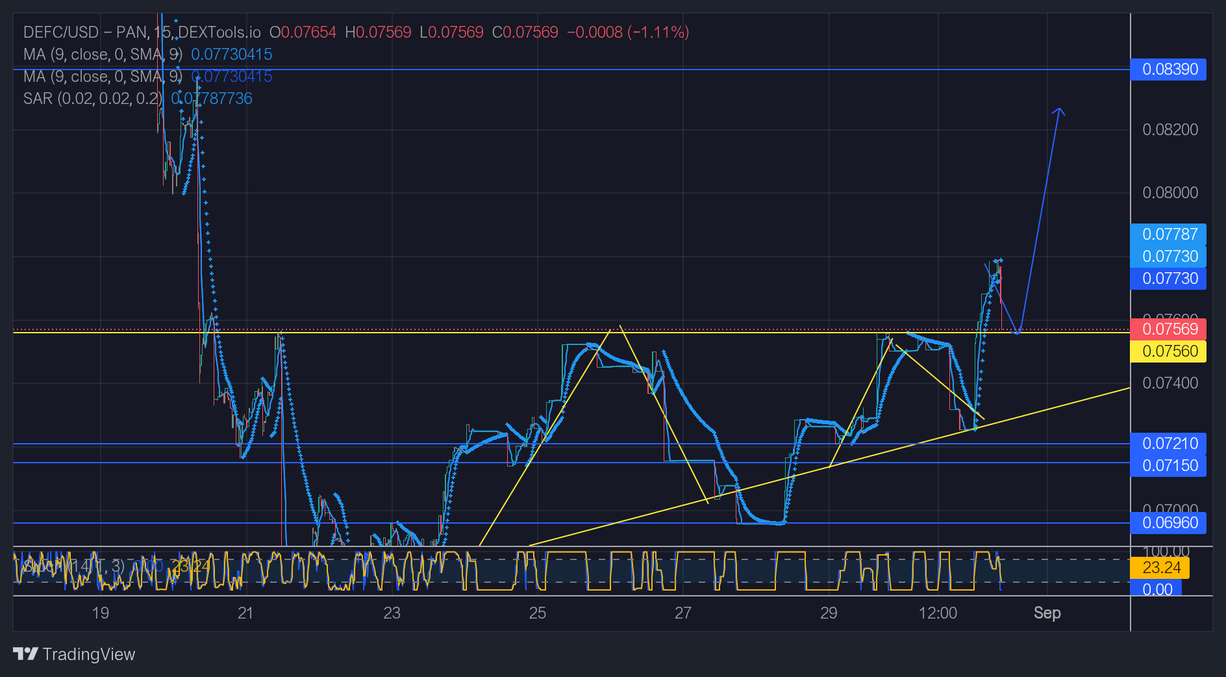Click the open price value O0.07654

[303, 32]
